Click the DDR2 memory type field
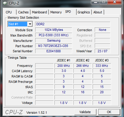 [73, 24]
